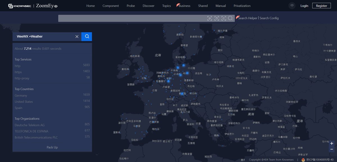Click the 375 British Telecommunications count
Screen dimensions: 337x162
87,136
